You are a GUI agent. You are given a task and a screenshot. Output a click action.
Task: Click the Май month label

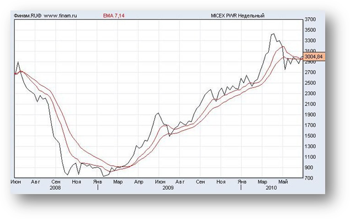click(283, 182)
